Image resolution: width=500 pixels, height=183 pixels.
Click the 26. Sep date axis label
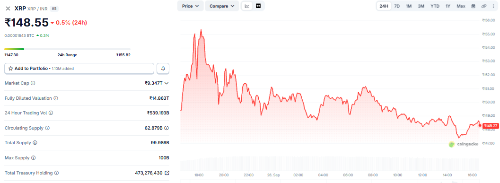(x=273, y=175)
